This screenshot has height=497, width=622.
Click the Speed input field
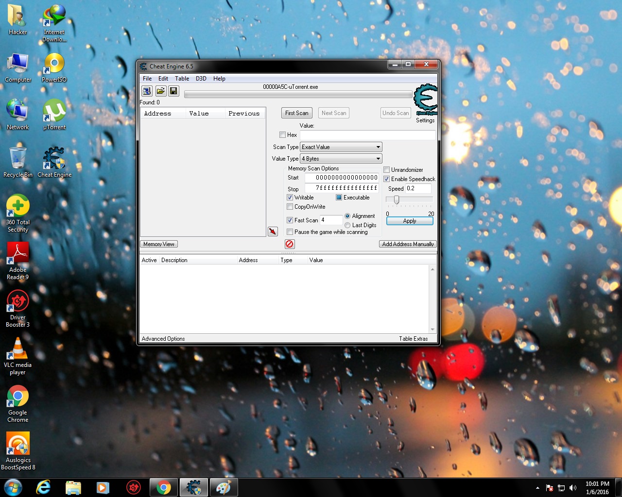(x=418, y=188)
